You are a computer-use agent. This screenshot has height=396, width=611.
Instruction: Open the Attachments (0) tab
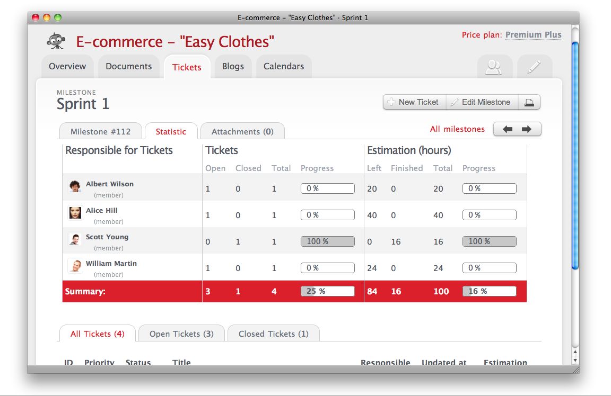click(x=242, y=131)
